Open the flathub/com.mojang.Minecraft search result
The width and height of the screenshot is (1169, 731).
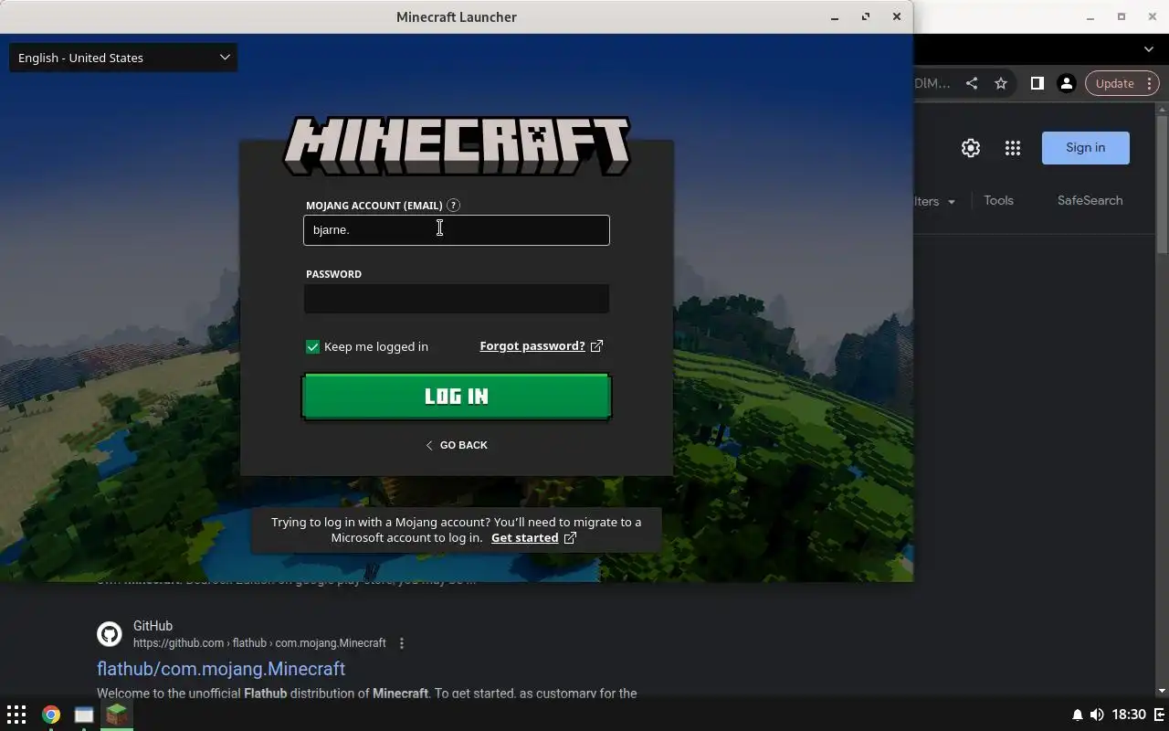(x=221, y=669)
